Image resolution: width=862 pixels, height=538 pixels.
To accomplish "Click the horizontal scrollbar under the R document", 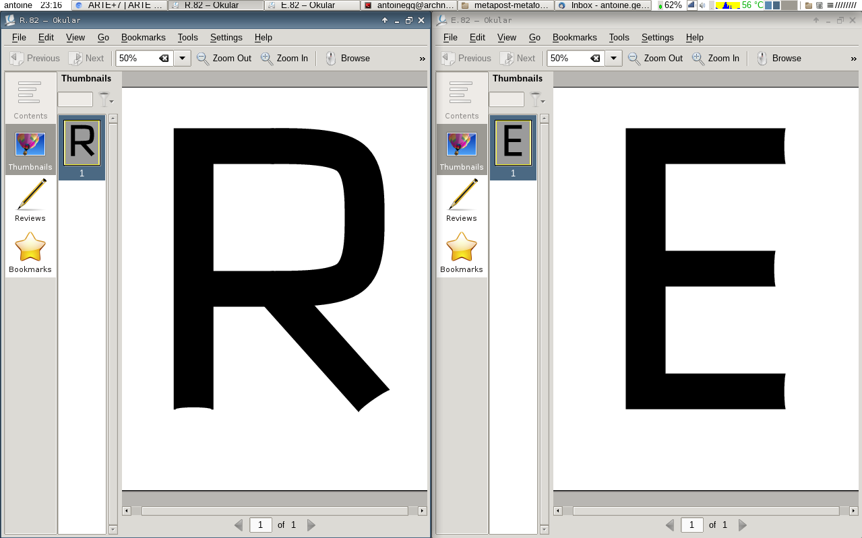I will (x=274, y=511).
